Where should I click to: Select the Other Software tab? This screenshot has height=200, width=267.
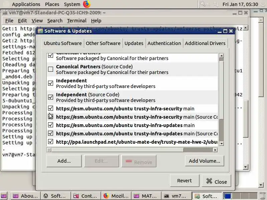(x=103, y=43)
